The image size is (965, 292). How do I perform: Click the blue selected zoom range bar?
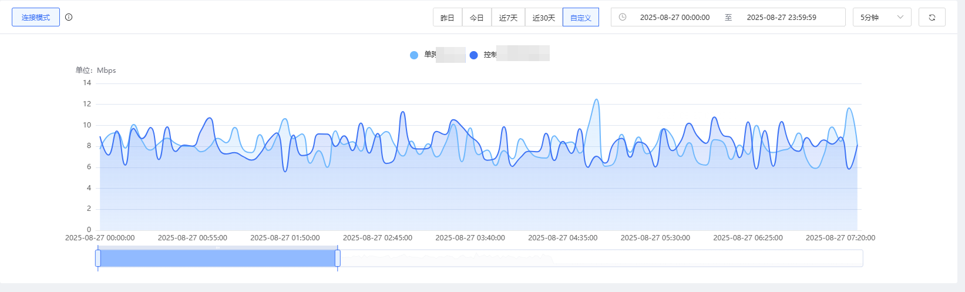pos(217,258)
